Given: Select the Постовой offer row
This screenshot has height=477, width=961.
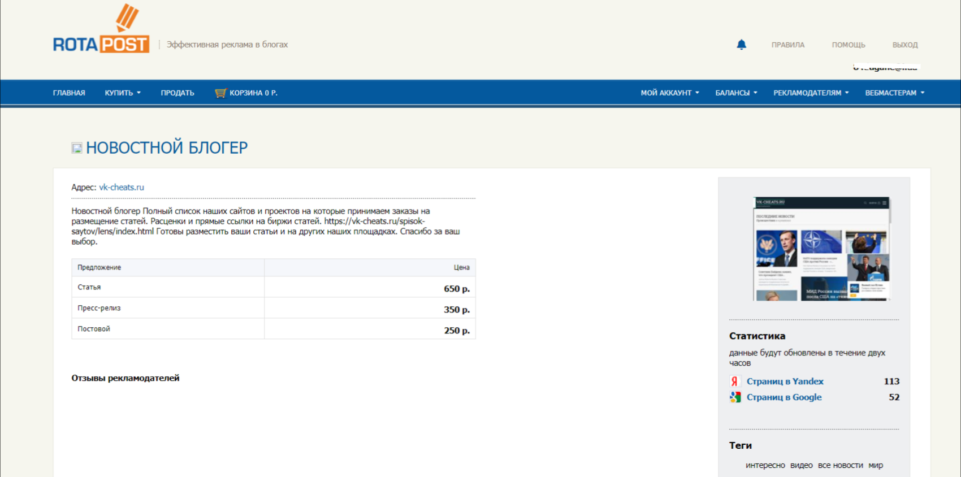Looking at the screenshot, I should tap(274, 329).
